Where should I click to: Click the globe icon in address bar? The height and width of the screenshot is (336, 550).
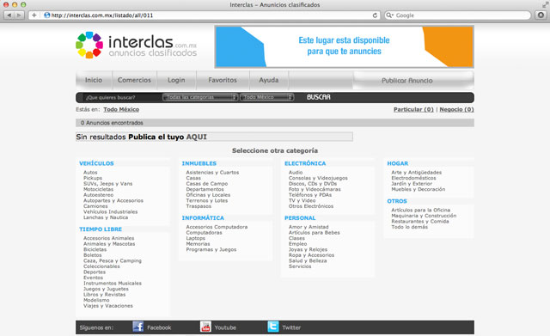(x=47, y=15)
